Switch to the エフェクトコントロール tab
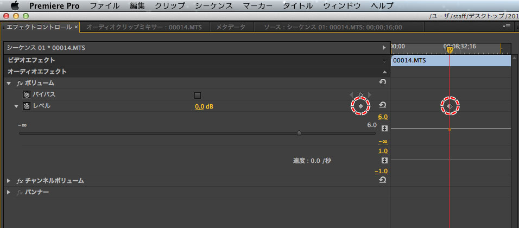Viewport: 519px width, 228px height. coord(39,27)
